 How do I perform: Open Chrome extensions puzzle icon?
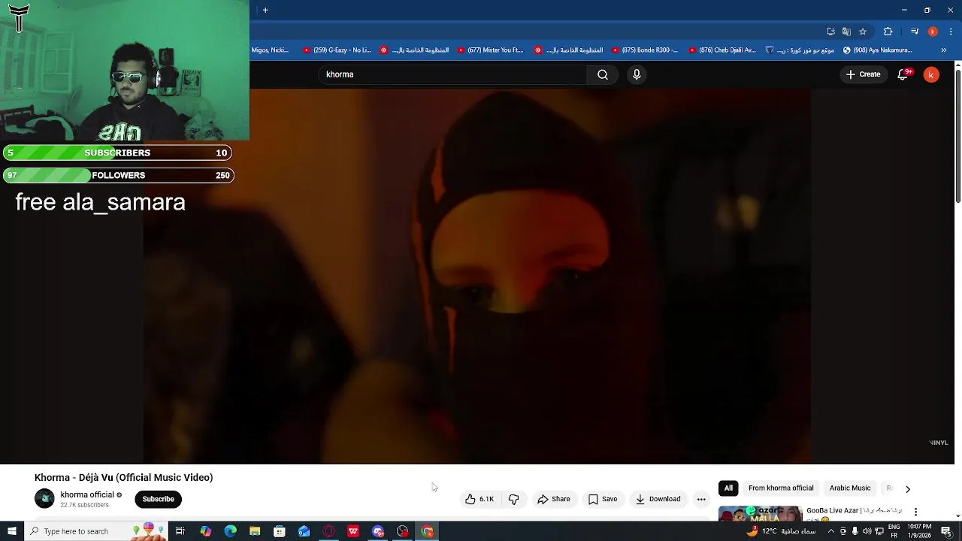[888, 32]
